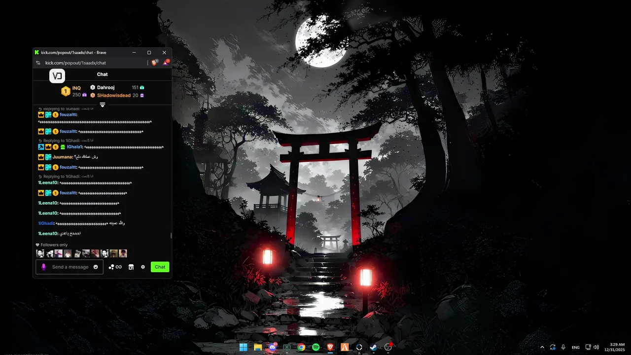Click the gift icon next to 250
The height and width of the screenshot is (355, 631).
click(x=84, y=95)
